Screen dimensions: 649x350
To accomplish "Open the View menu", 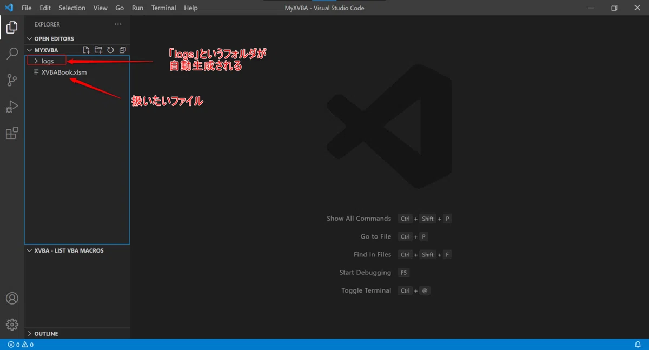I will point(100,8).
